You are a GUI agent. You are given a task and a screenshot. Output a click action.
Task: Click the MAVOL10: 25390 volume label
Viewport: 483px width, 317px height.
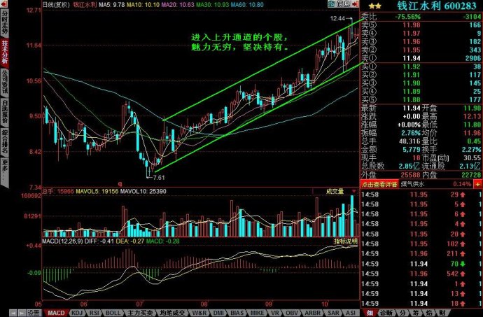click(143, 191)
